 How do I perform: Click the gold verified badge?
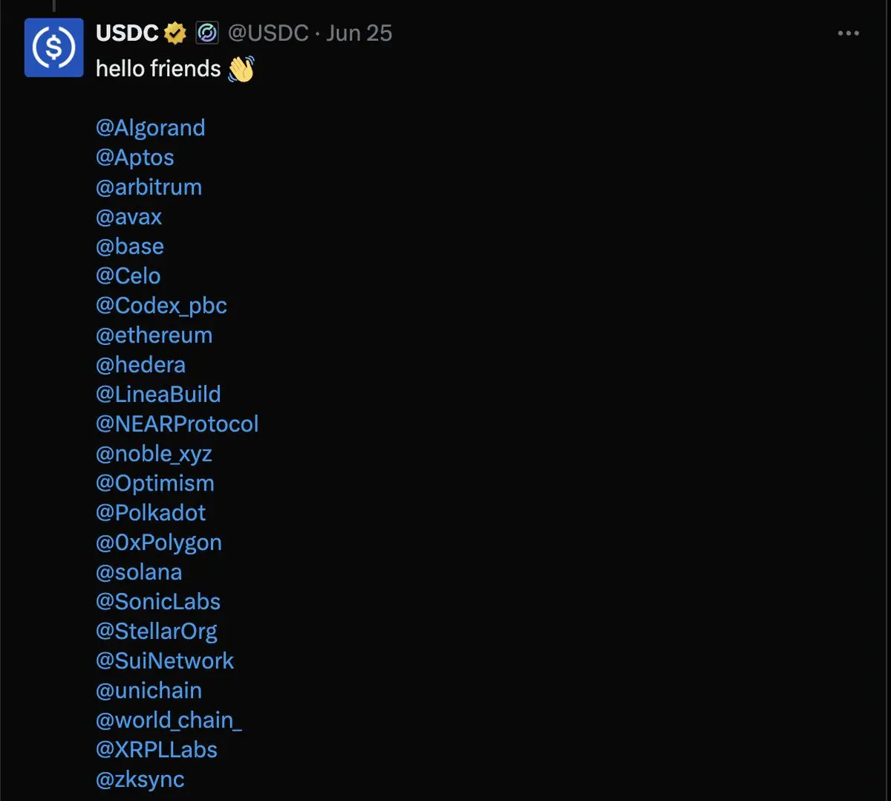point(175,33)
